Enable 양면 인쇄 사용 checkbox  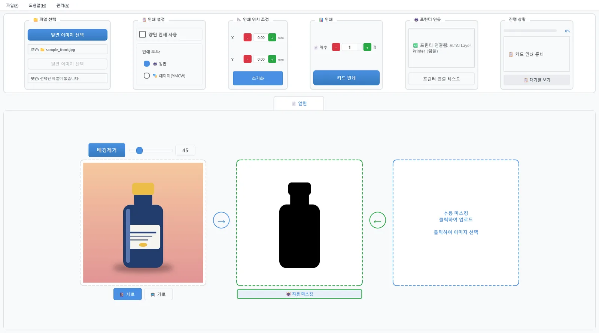[142, 34]
